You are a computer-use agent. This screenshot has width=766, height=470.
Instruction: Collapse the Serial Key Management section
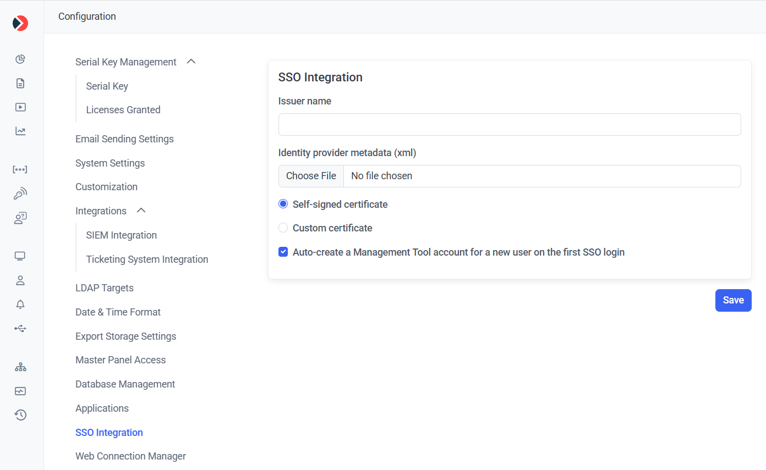[191, 62]
